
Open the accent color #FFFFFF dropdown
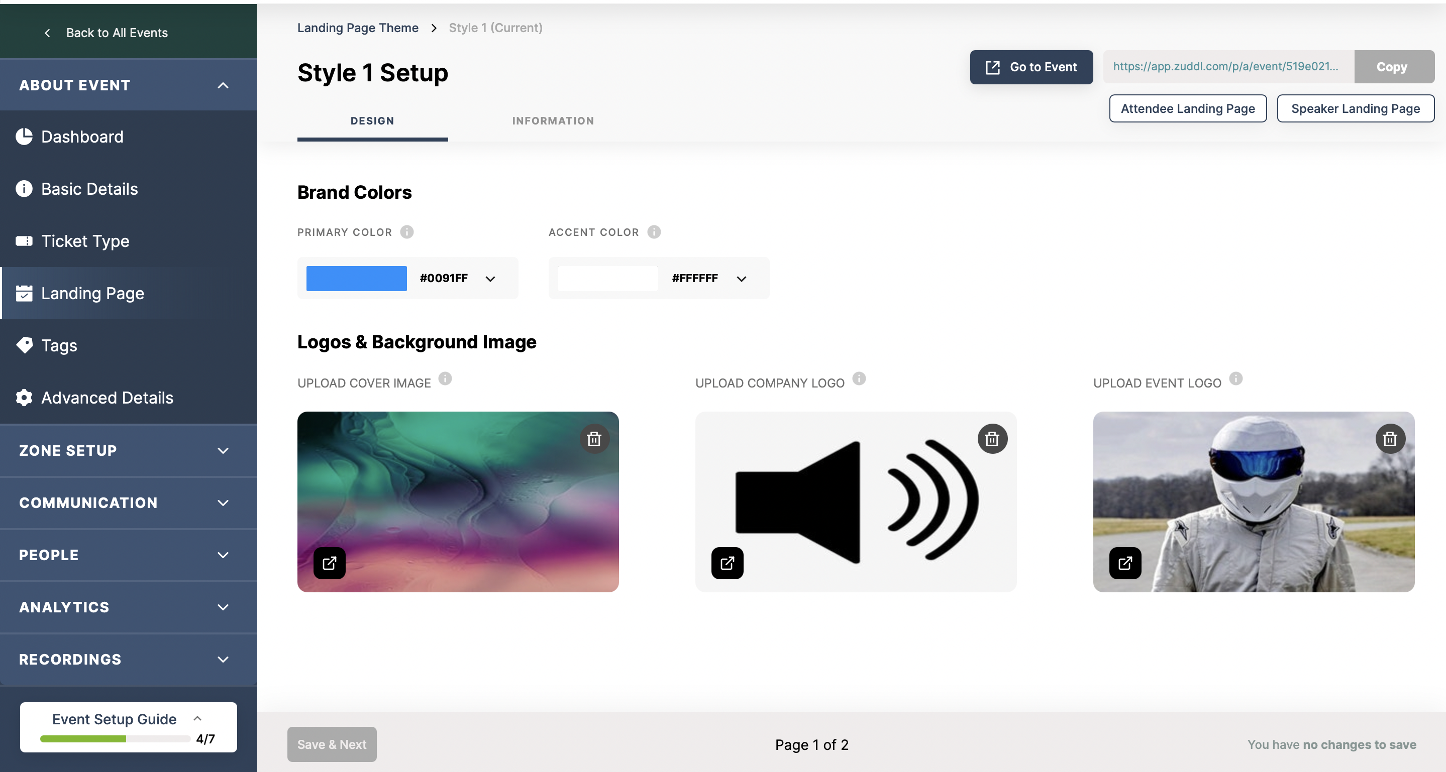coord(741,279)
